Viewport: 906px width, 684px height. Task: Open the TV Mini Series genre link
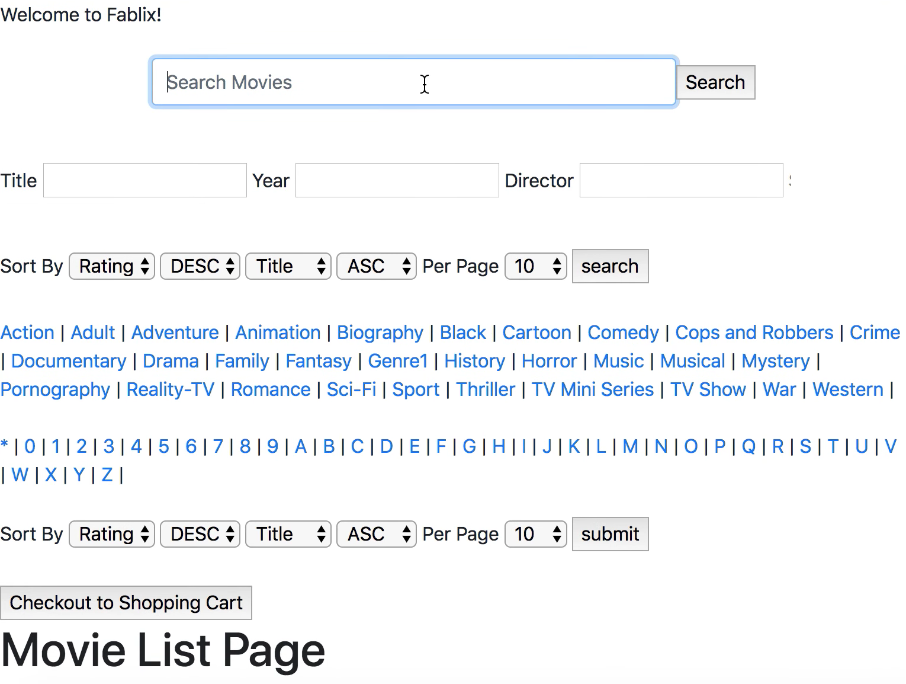(592, 389)
